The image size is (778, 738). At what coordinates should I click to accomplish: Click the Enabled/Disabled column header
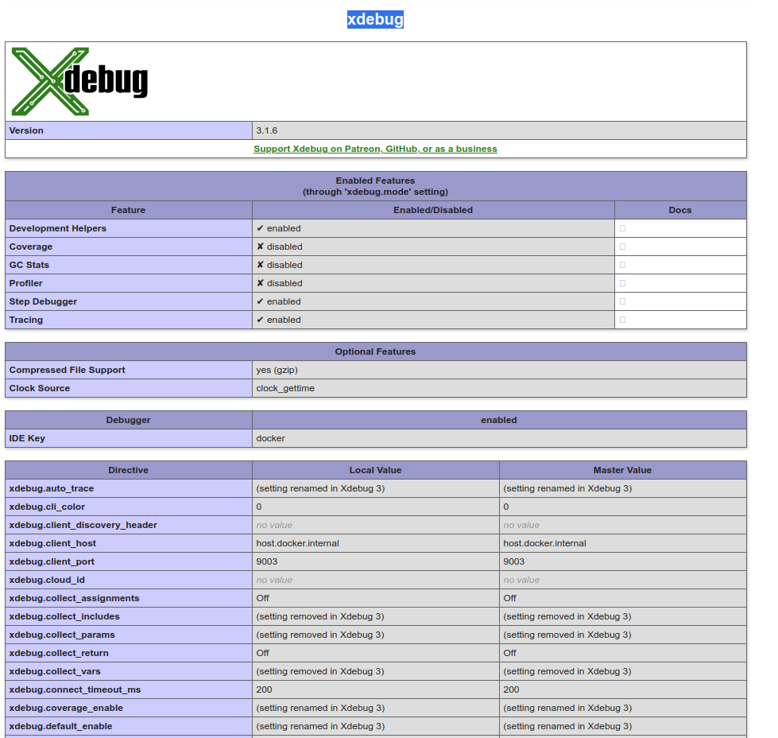[x=433, y=210]
